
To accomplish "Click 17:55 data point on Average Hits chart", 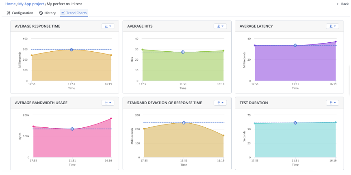I will click(x=142, y=50).
